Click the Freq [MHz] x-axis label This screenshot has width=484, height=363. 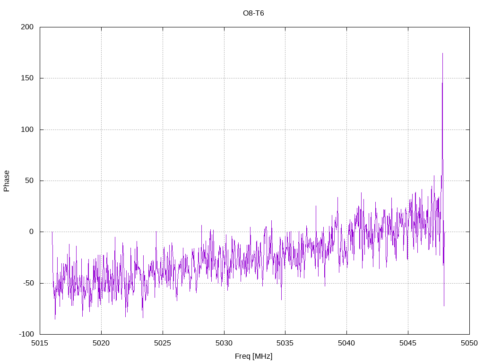tap(253, 356)
